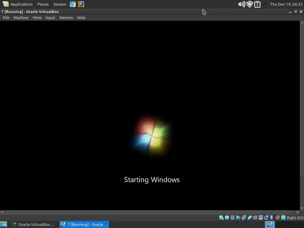The width and height of the screenshot is (304, 228).
Task: Open the Input menu
Action: tap(50, 18)
